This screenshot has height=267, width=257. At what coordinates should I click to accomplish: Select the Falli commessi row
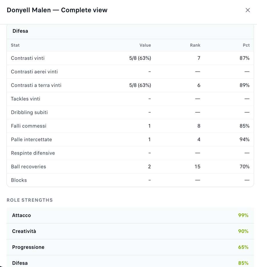tap(130, 126)
